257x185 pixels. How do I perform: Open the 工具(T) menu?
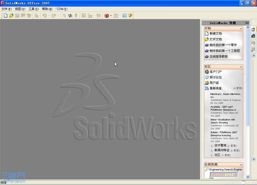[34, 9]
